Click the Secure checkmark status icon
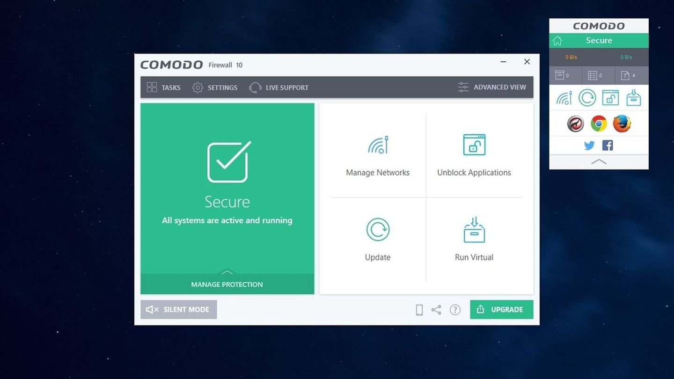 coord(229,161)
